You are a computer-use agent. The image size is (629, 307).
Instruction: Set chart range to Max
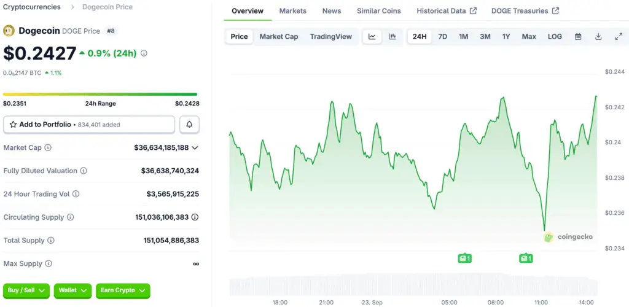tap(529, 36)
